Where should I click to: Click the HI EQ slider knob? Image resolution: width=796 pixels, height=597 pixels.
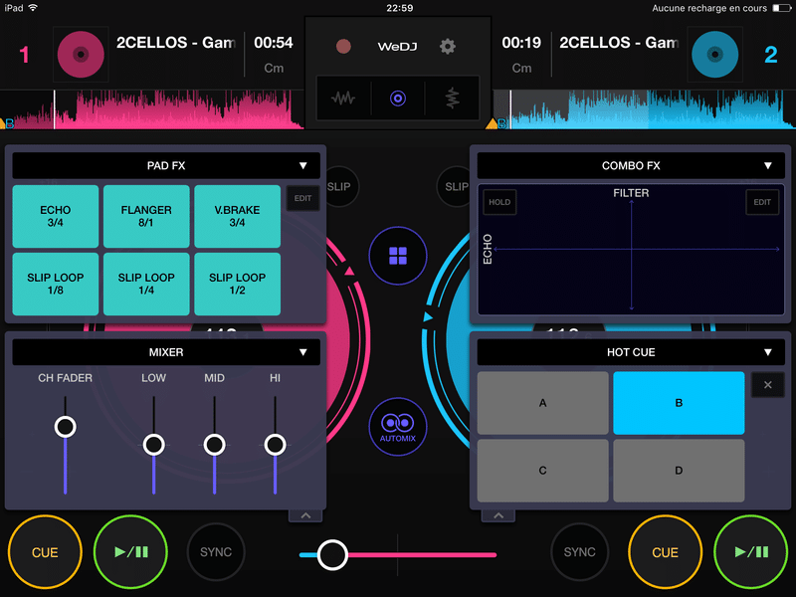pos(276,445)
